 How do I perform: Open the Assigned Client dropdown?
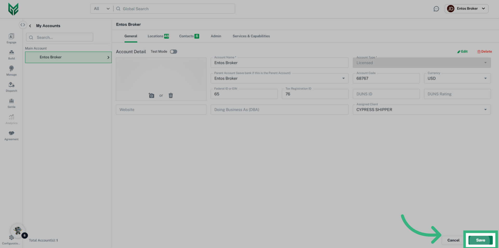click(422, 110)
